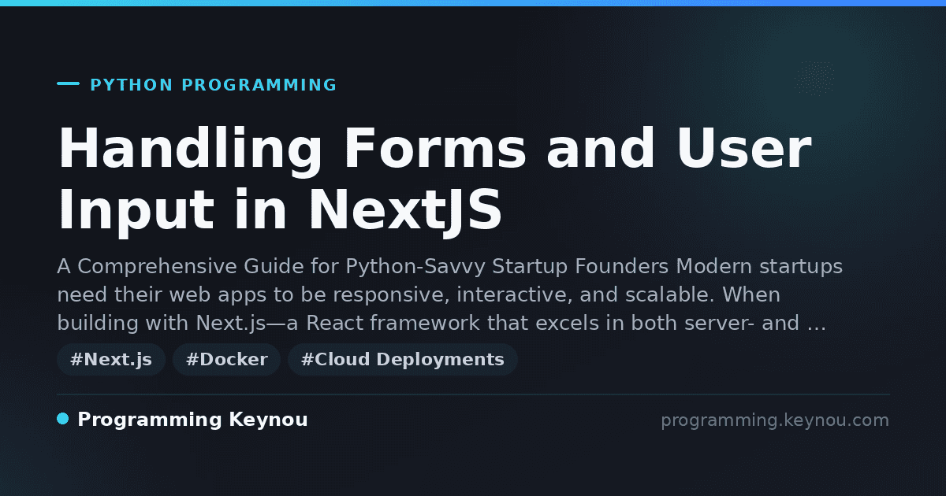This screenshot has width=946, height=496.
Task: Open the programming.keynou.com link
Action: (775, 420)
